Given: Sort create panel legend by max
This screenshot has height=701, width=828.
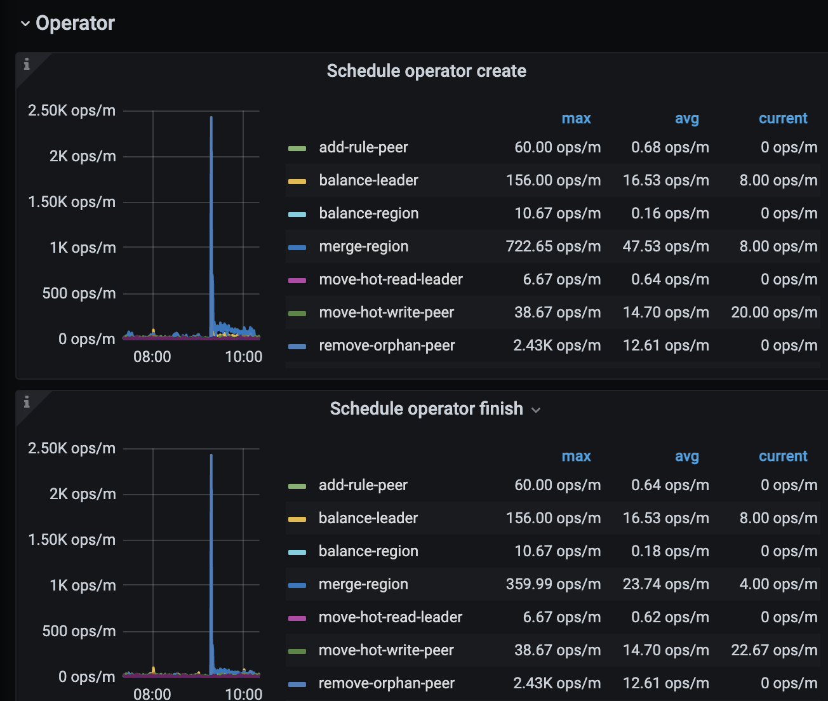Looking at the screenshot, I should point(576,119).
